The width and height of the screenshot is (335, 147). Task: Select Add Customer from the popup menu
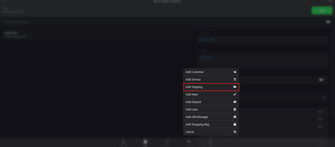coord(211,72)
